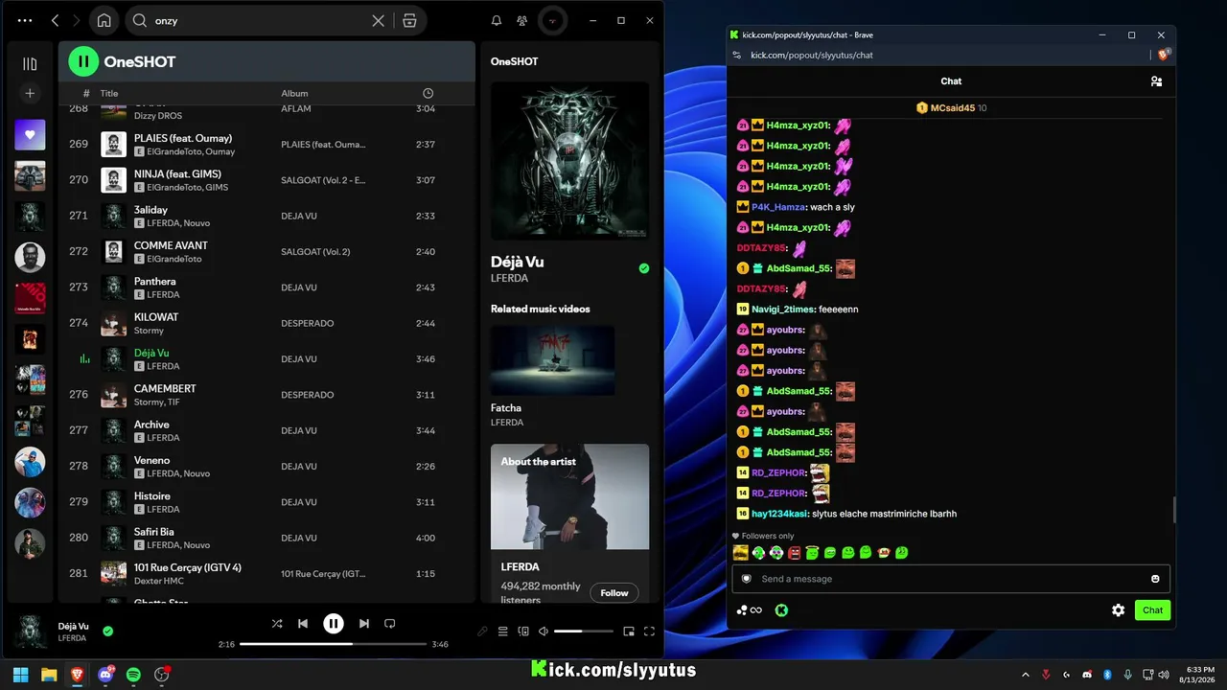Open Spotify notifications bell

click(497, 20)
